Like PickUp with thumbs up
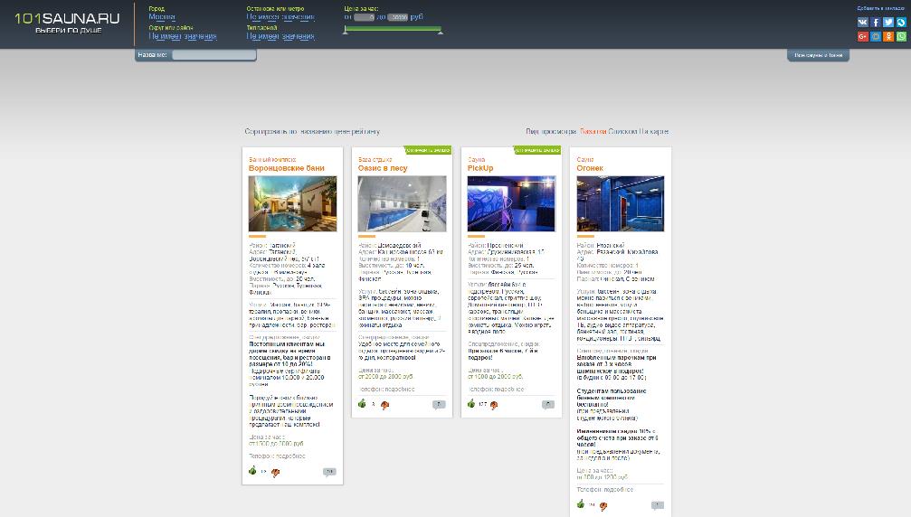The image size is (911, 517). click(x=471, y=403)
